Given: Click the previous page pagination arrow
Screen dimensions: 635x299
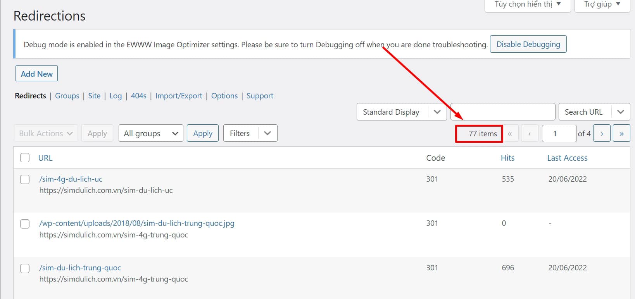Looking at the screenshot, I should pos(529,133).
